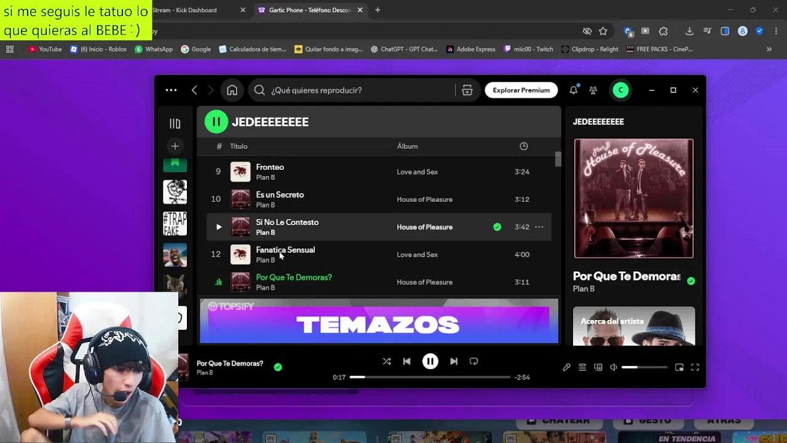This screenshot has height=443, width=787.
Task: Open a new browser tab
Action: pos(378,10)
